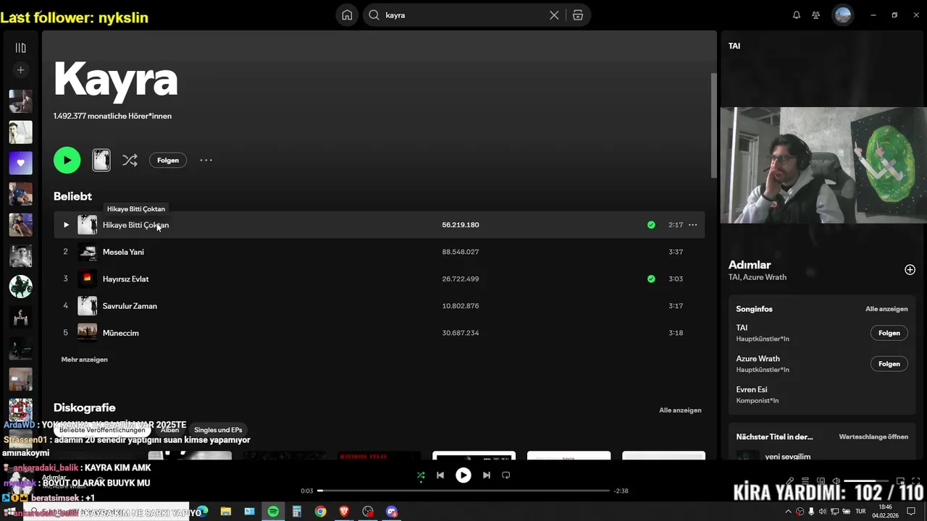
Task: Click play count 88.548.027
Action: 461,252
